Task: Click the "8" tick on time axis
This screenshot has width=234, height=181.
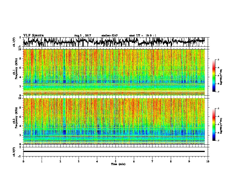Action: point(171,161)
